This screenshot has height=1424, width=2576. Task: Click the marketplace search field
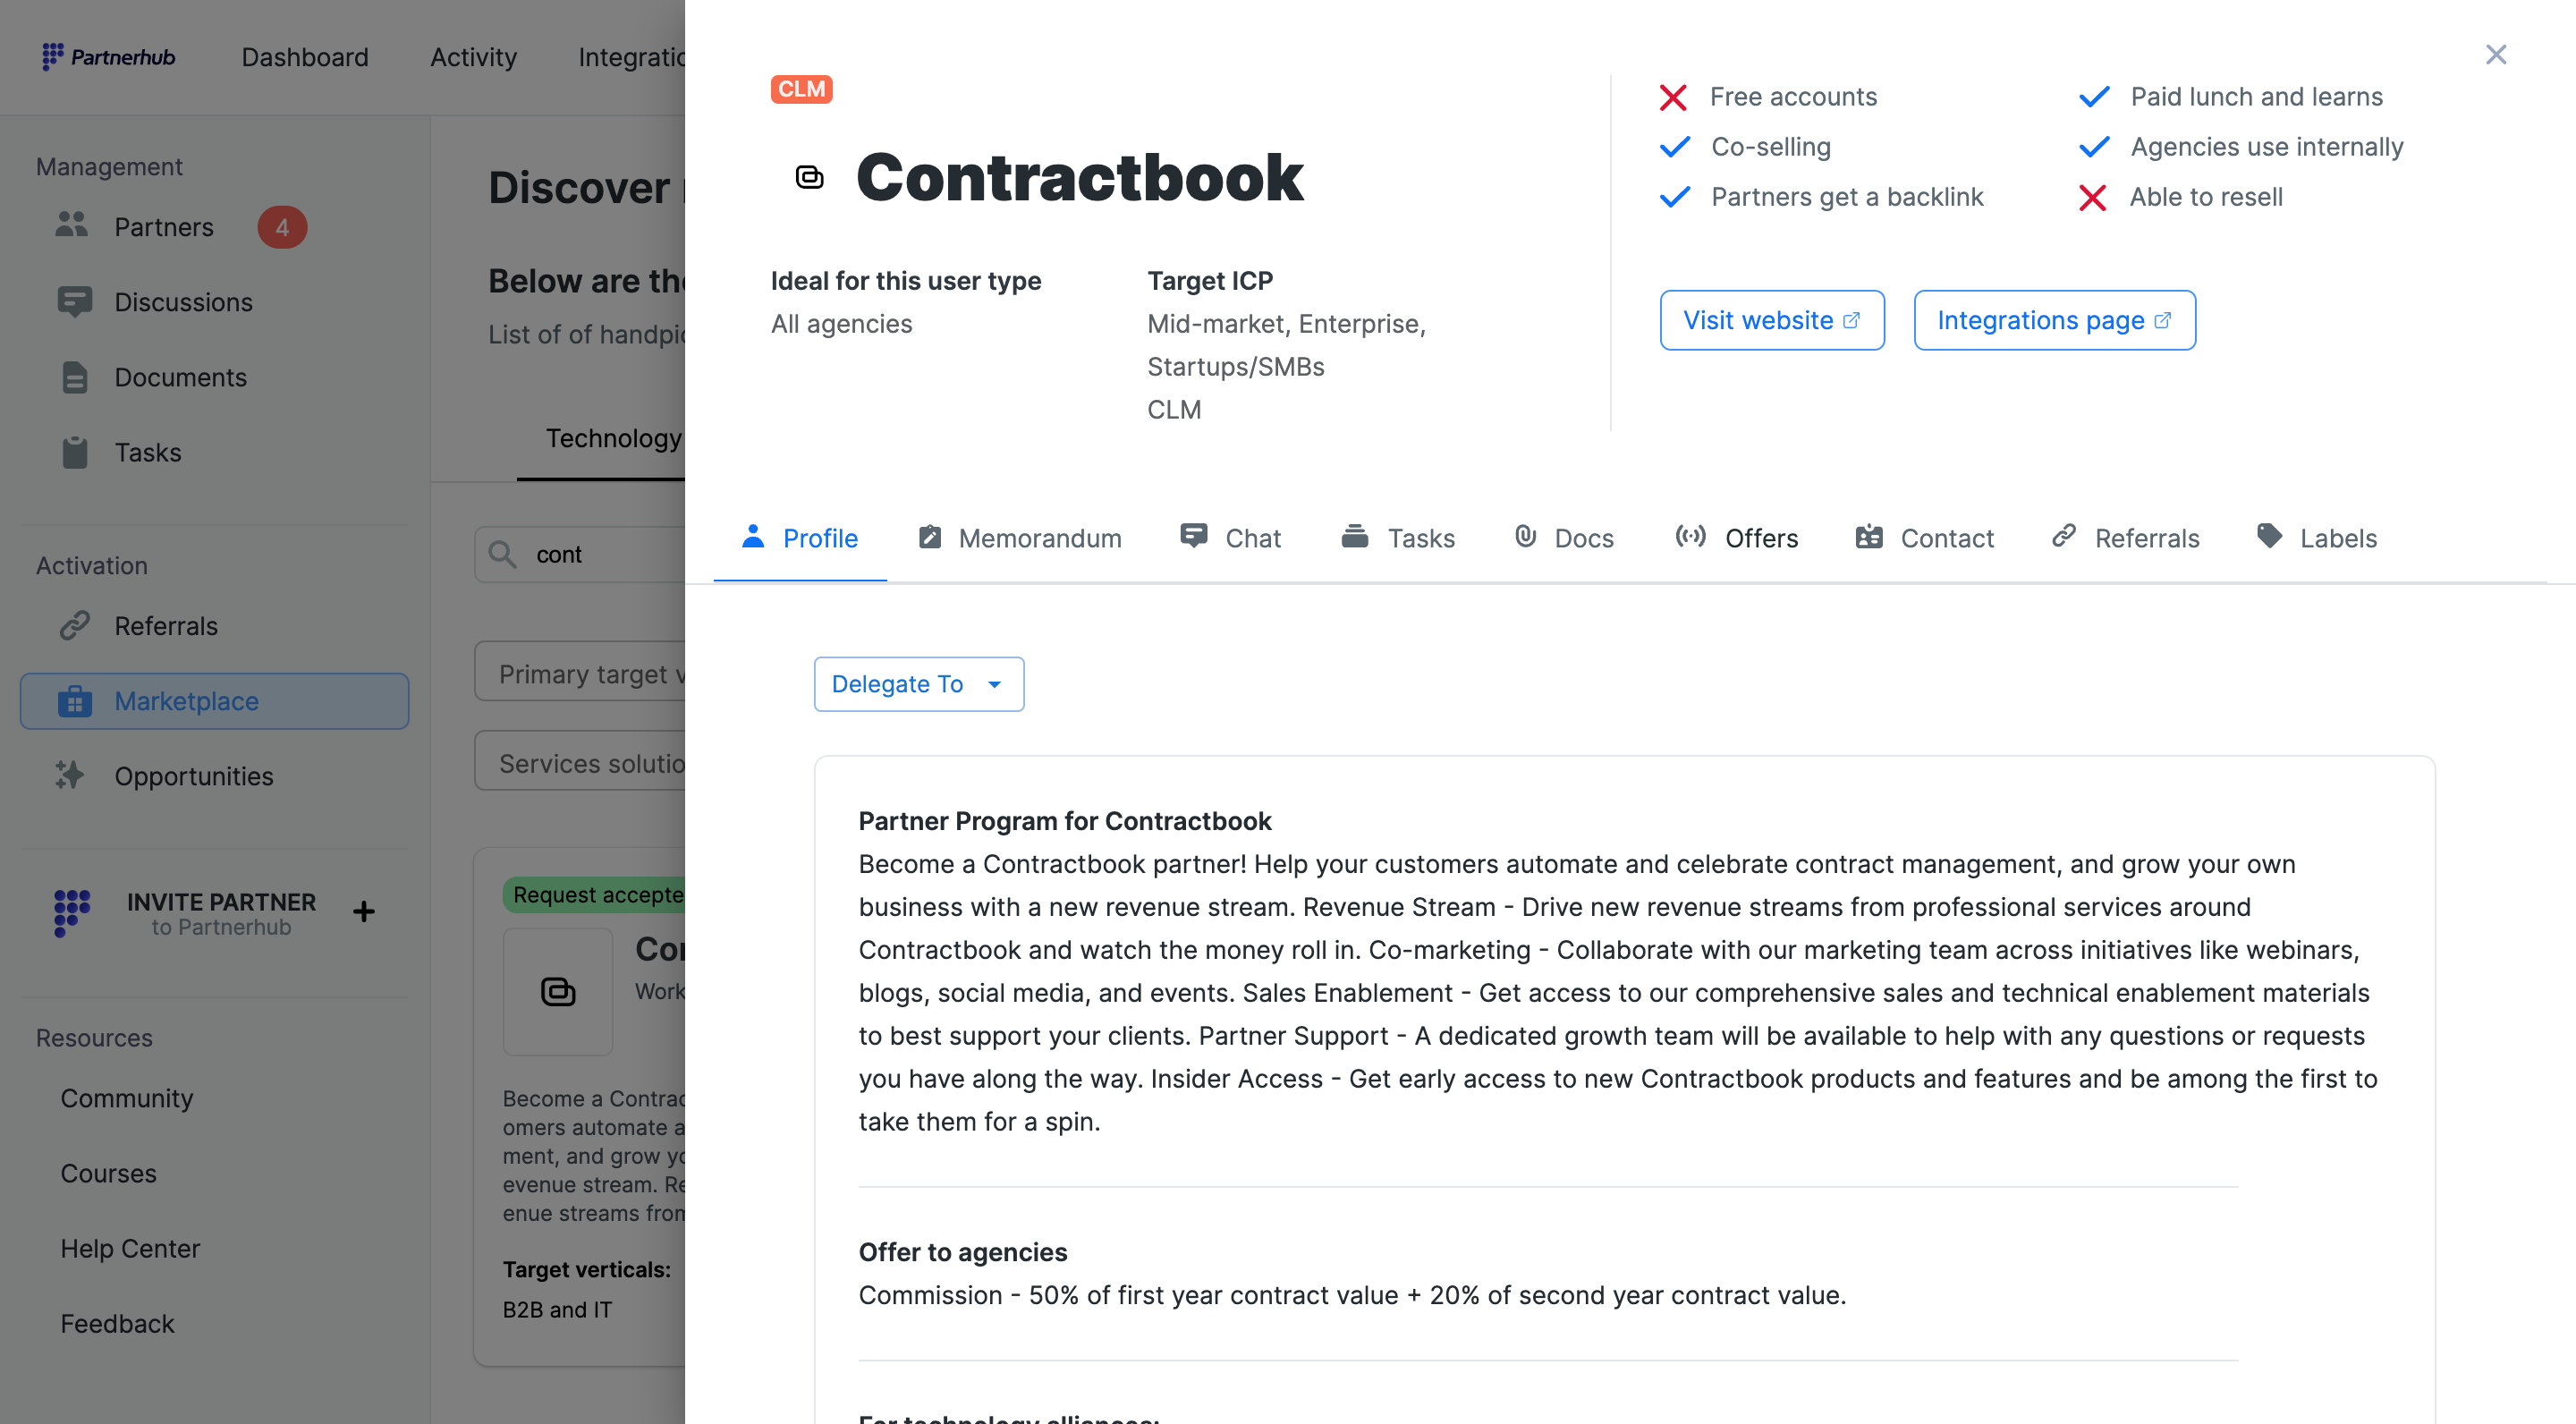click(x=600, y=554)
